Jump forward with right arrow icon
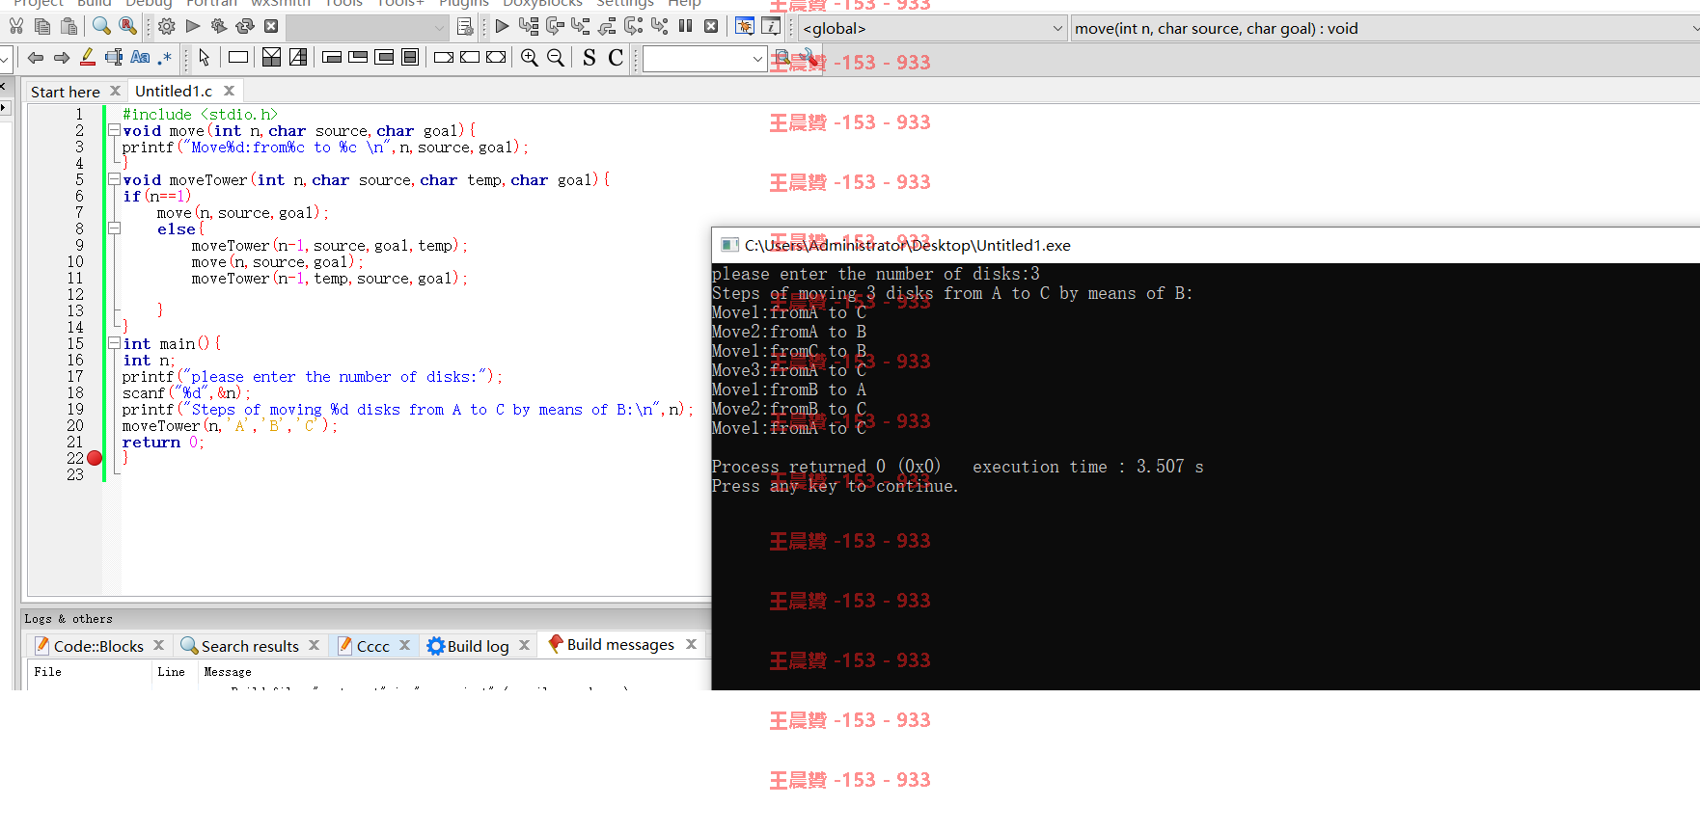This screenshot has height=833, width=1700. [62, 58]
